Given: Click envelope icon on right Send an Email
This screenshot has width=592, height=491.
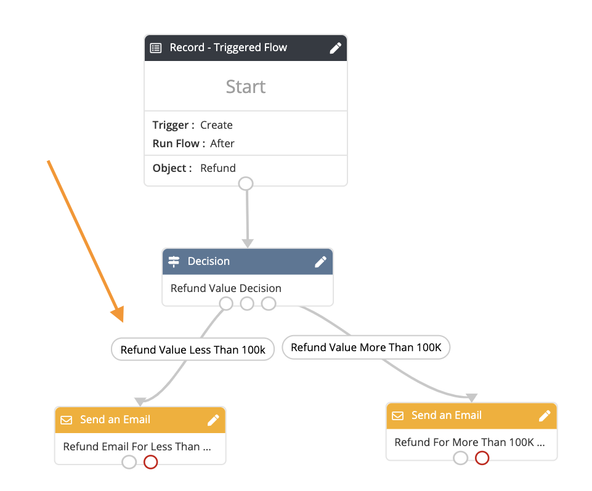Looking at the screenshot, I should (397, 416).
